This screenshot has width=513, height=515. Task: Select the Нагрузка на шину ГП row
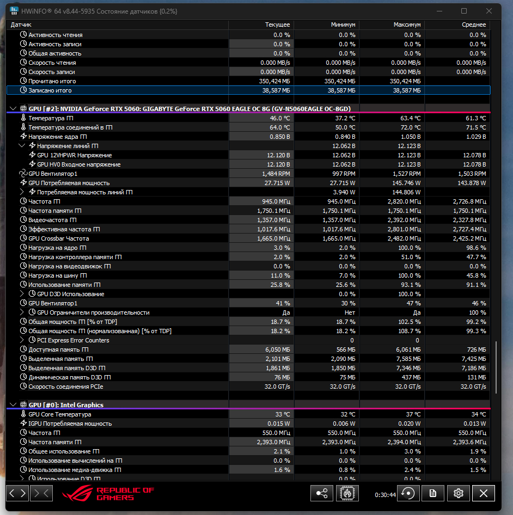pyautogui.click(x=248, y=275)
